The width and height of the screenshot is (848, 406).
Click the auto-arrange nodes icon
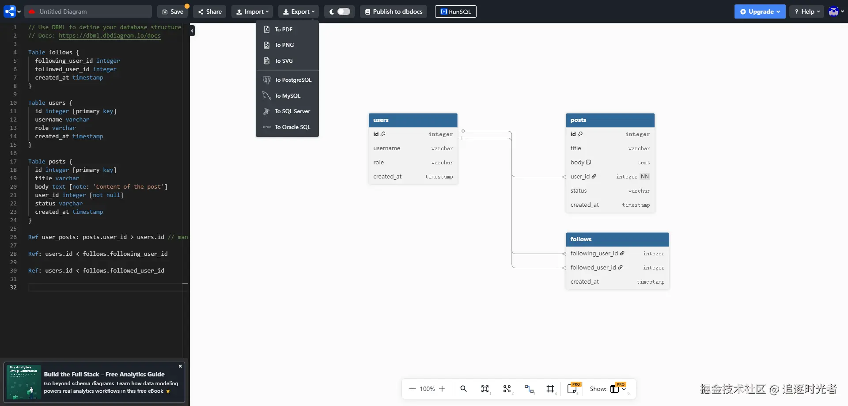507,389
